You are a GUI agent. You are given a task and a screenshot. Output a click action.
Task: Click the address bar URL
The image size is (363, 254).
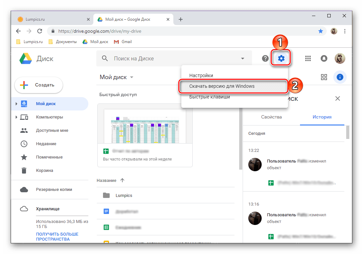(100, 31)
